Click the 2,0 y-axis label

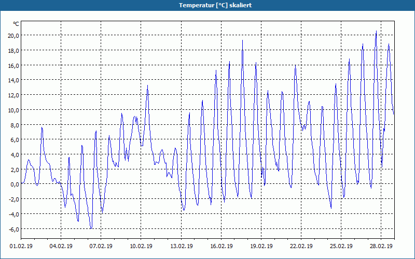[15, 169]
